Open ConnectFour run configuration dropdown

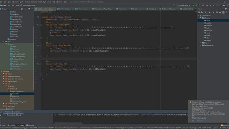tap(184, 5)
